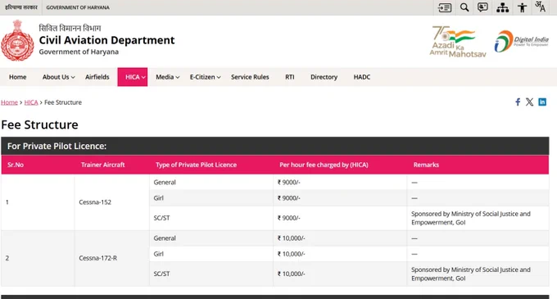Click the language switch icon

541,7
